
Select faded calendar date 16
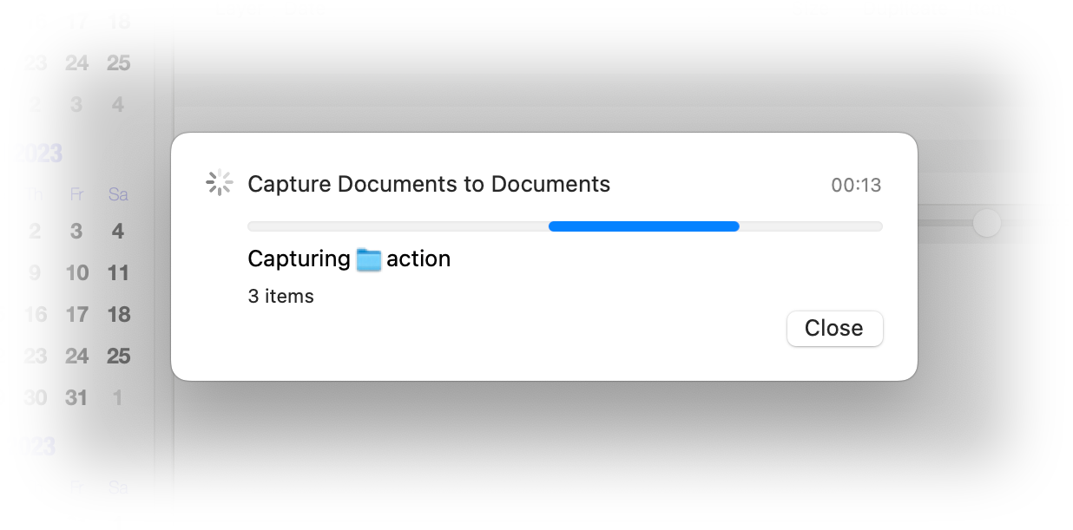pos(35,315)
